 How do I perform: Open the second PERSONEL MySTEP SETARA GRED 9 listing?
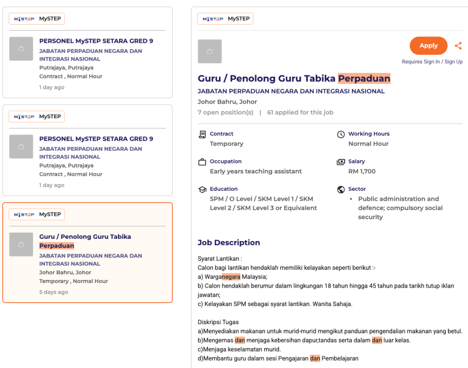(96, 139)
